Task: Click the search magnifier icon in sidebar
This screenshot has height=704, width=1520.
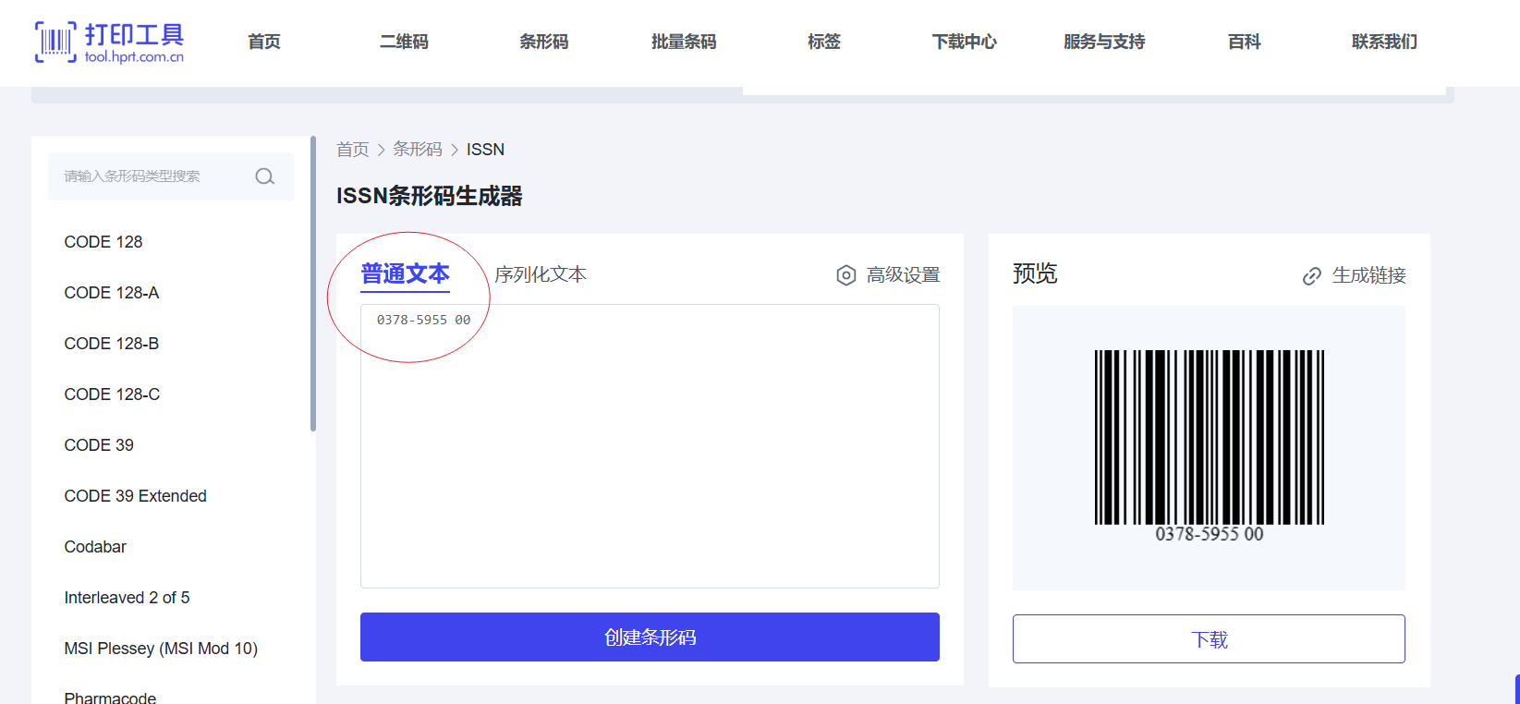Action: (265, 176)
